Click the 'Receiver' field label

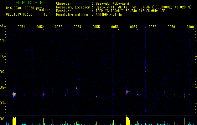[64, 11]
